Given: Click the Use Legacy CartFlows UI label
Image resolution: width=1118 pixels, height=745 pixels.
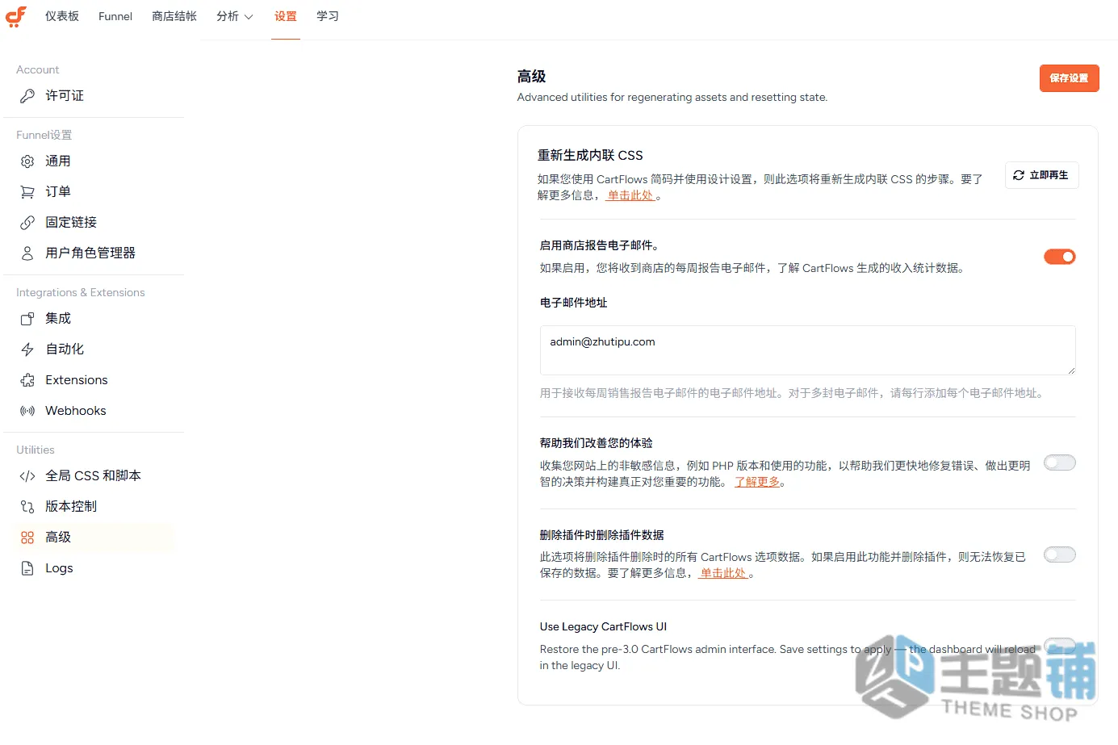Looking at the screenshot, I should pos(603,627).
